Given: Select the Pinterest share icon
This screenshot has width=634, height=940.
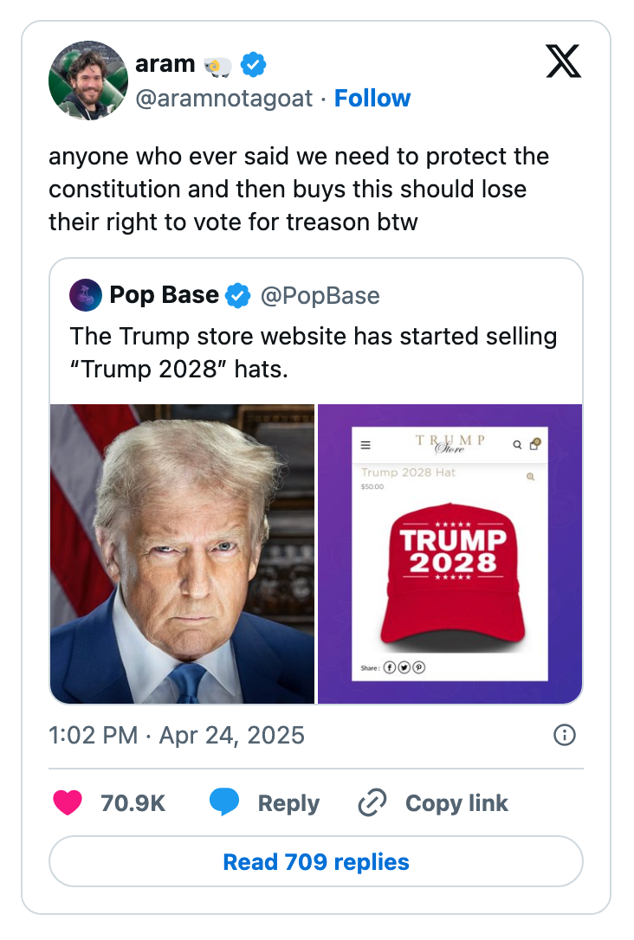Looking at the screenshot, I should [x=418, y=666].
